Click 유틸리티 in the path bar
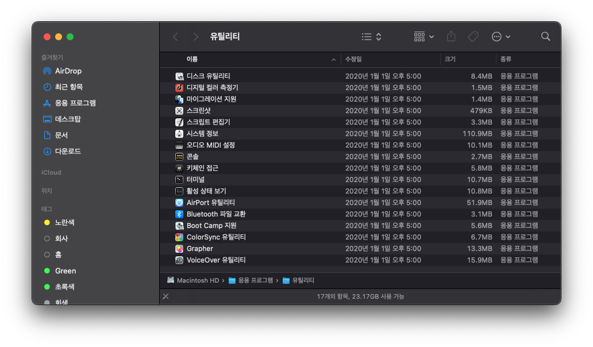This screenshot has height=347, width=593. (x=298, y=280)
